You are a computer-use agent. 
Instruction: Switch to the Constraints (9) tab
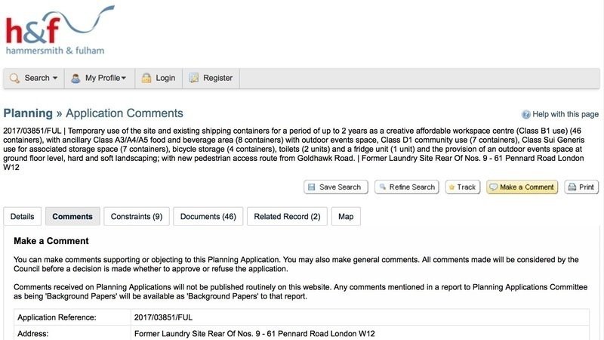click(x=137, y=217)
